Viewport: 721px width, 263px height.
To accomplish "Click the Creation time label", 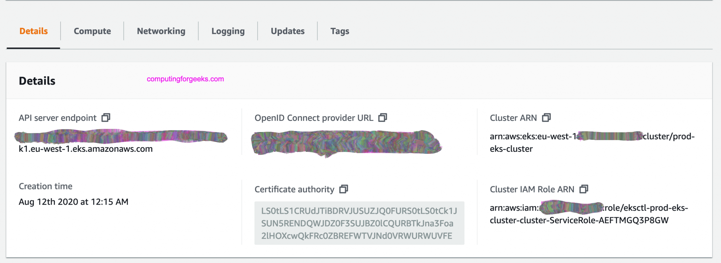I will click(45, 186).
